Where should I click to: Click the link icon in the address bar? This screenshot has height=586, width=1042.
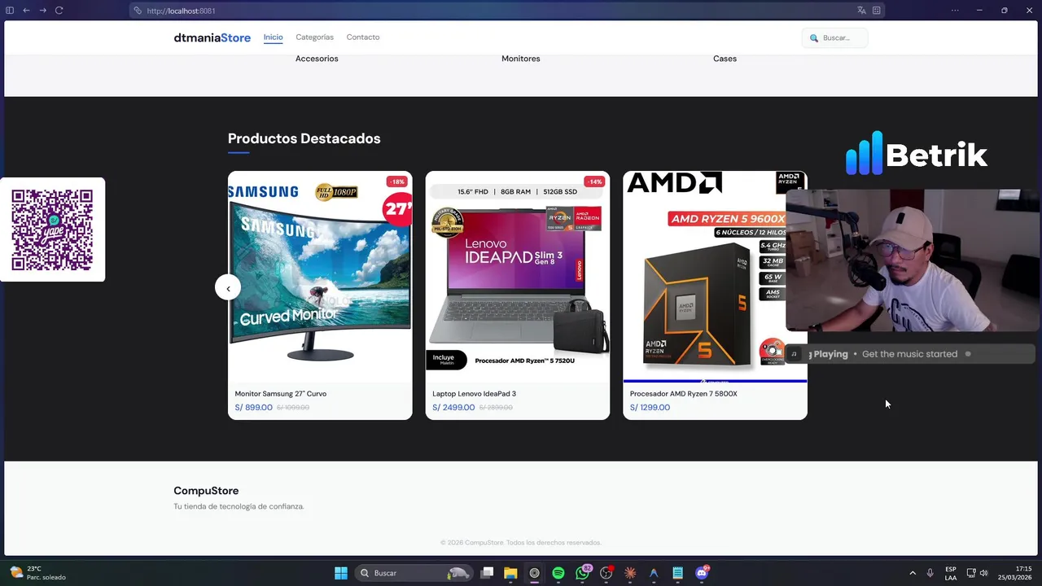(138, 11)
